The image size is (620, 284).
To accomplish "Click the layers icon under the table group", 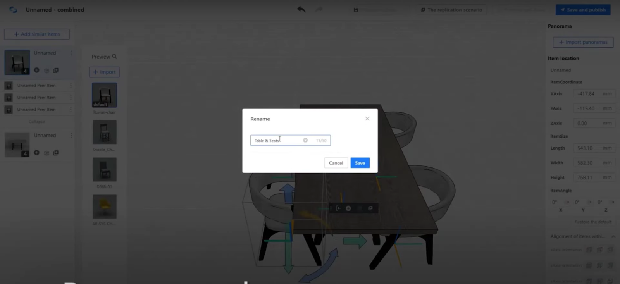I will click(x=46, y=153).
